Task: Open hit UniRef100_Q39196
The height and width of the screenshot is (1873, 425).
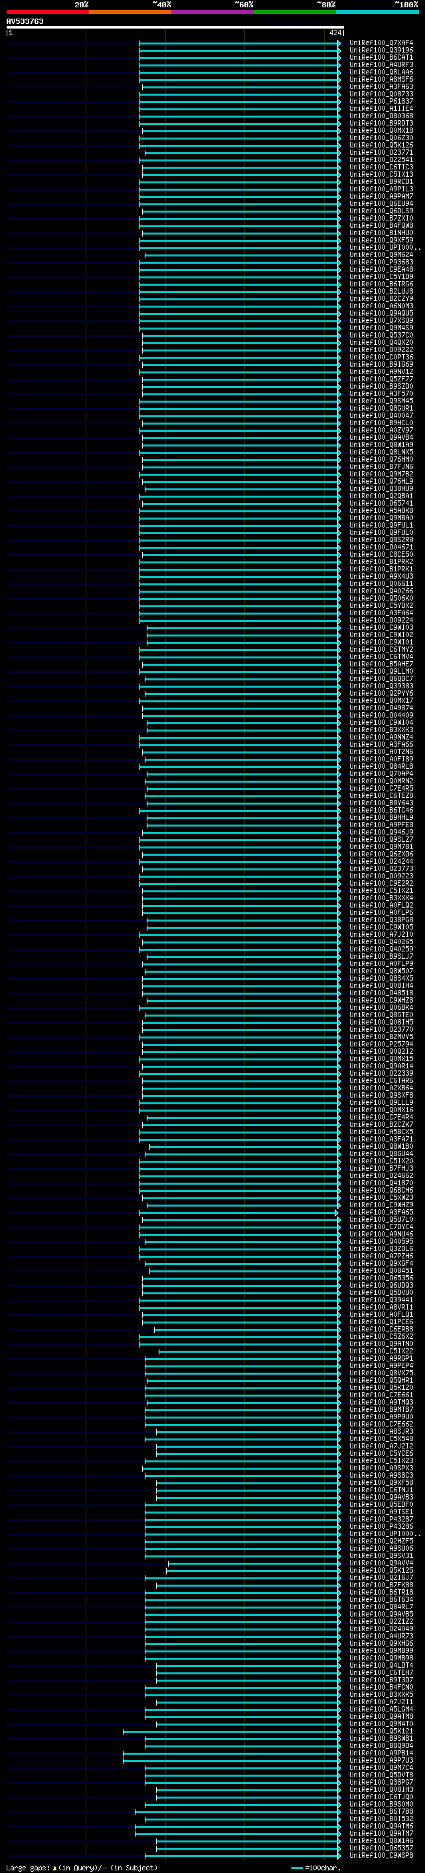Action: click(381, 50)
